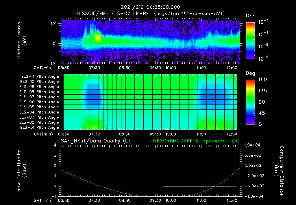Click the timestamp title 2021/210 06:25:00.000
Viewport: 296px width, 205px height.
(x=150, y=7)
